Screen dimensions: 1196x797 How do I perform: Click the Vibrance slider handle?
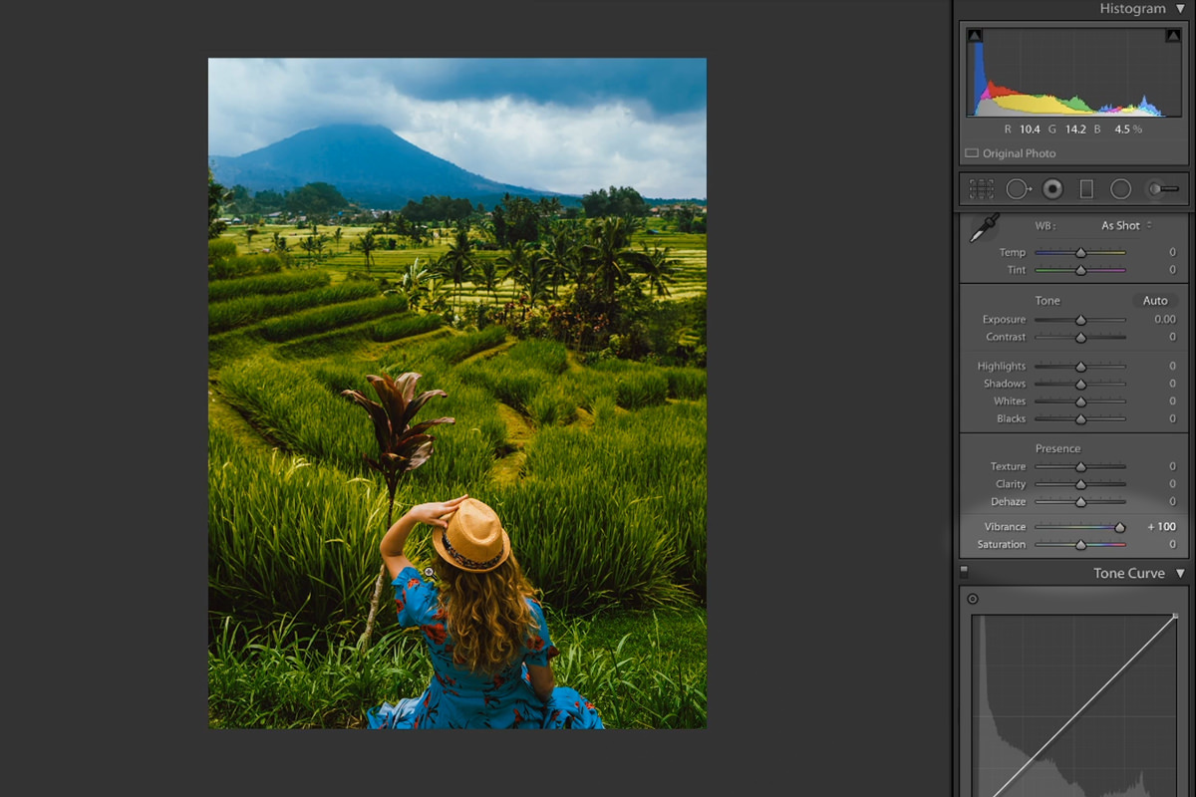coord(1120,527)
